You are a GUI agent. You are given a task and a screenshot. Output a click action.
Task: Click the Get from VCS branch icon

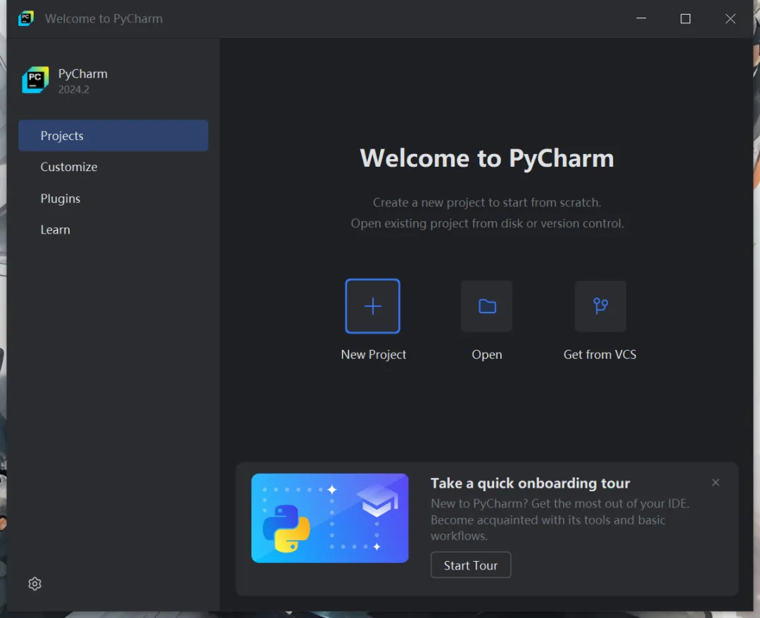(600, 306)
